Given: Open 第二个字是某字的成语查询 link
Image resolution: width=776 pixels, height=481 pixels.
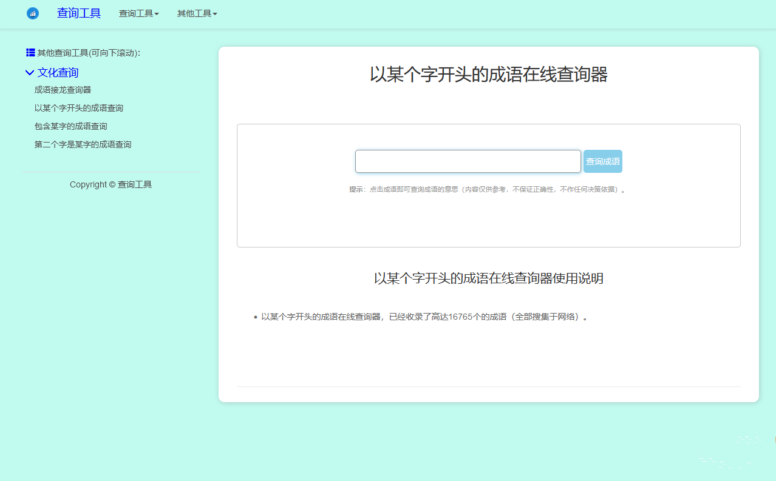Looking at the screenshot, I should click(x=83, y=144).
